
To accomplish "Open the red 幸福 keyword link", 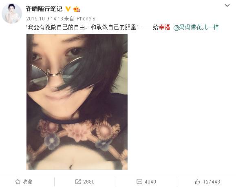I will click(164, 27).
